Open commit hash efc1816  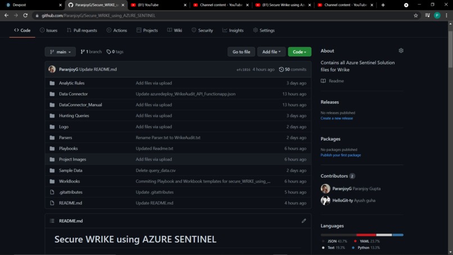[243, 70]
